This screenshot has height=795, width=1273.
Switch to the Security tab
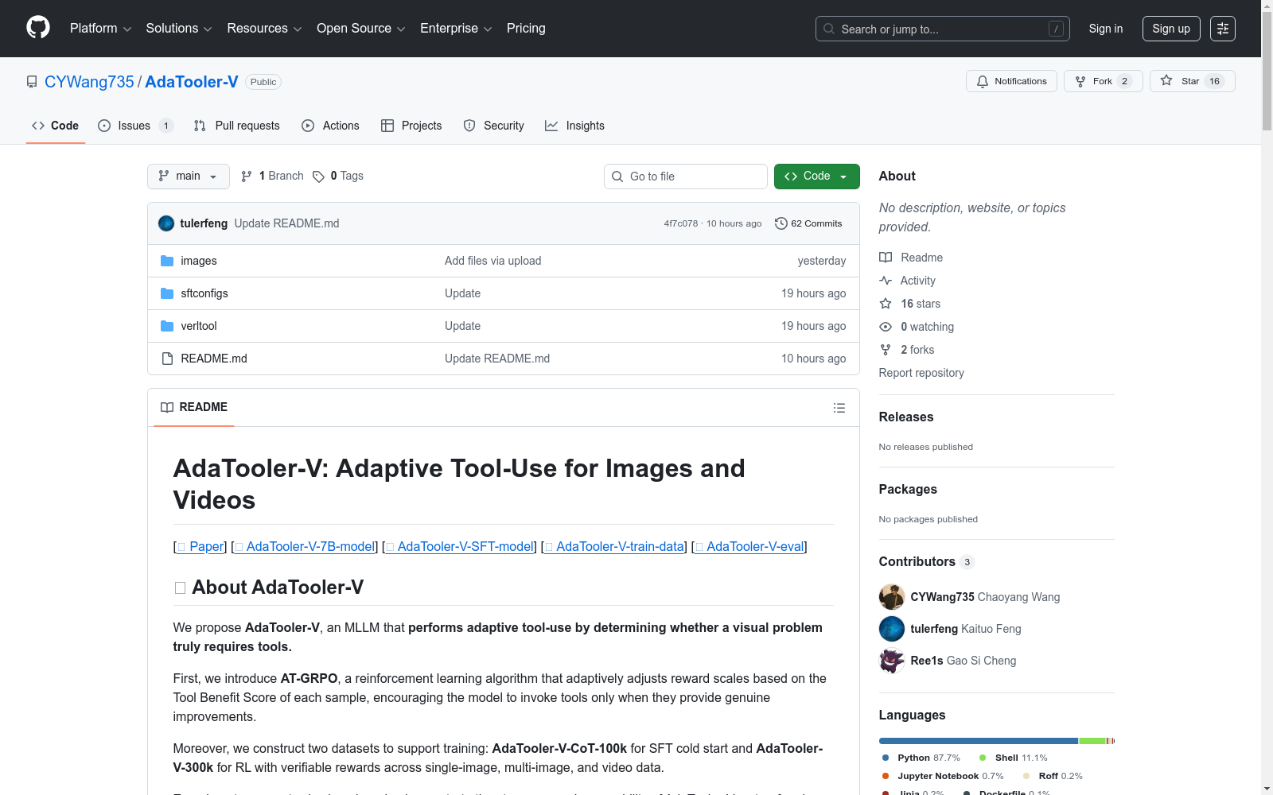pyautogui.click(x=494, y=126)
